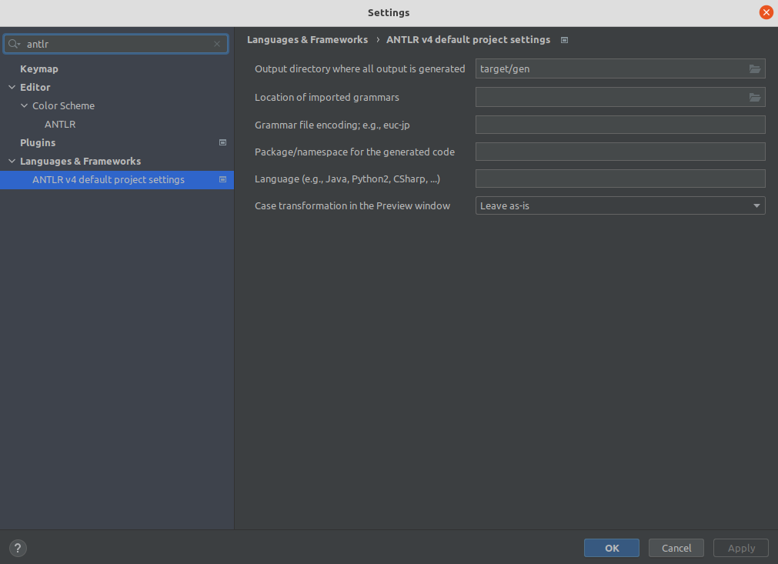The width and height of the screenshot is (778, 564).
Task: Collapse the Languages & Frameworks node
Action: pos(12,161)
